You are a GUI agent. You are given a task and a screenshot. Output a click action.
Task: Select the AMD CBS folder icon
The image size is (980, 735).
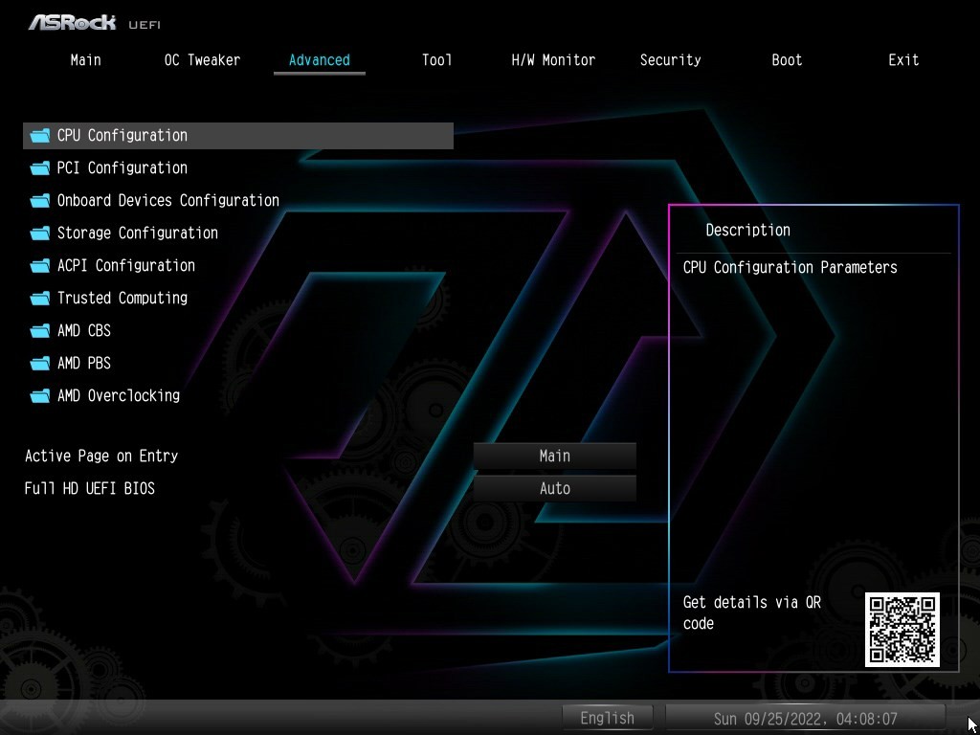pyautogui.click(x=40, y=330)
